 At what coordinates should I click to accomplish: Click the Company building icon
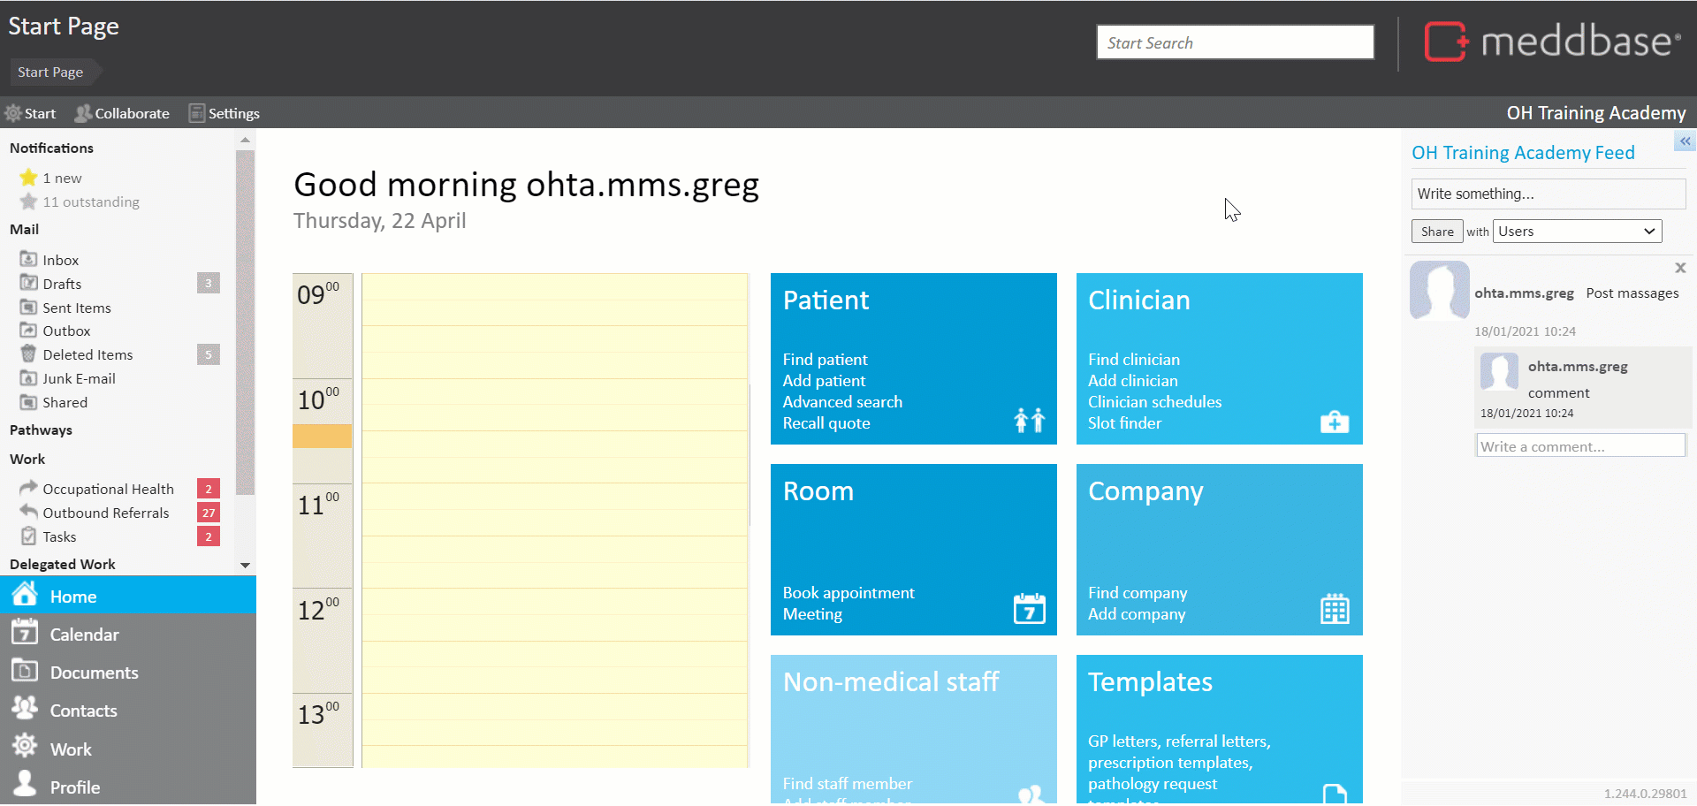(x=1334, y=609)
